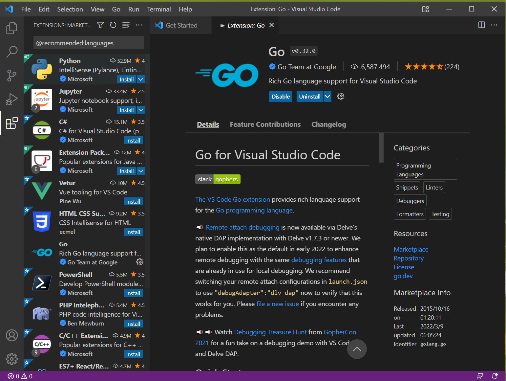
Task: Open the Repository resource link
Action: pos(409,258)
